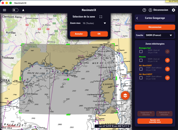Click the 52.3 nm scale bar
Screen dimensions: 178x130
(11, 126)
